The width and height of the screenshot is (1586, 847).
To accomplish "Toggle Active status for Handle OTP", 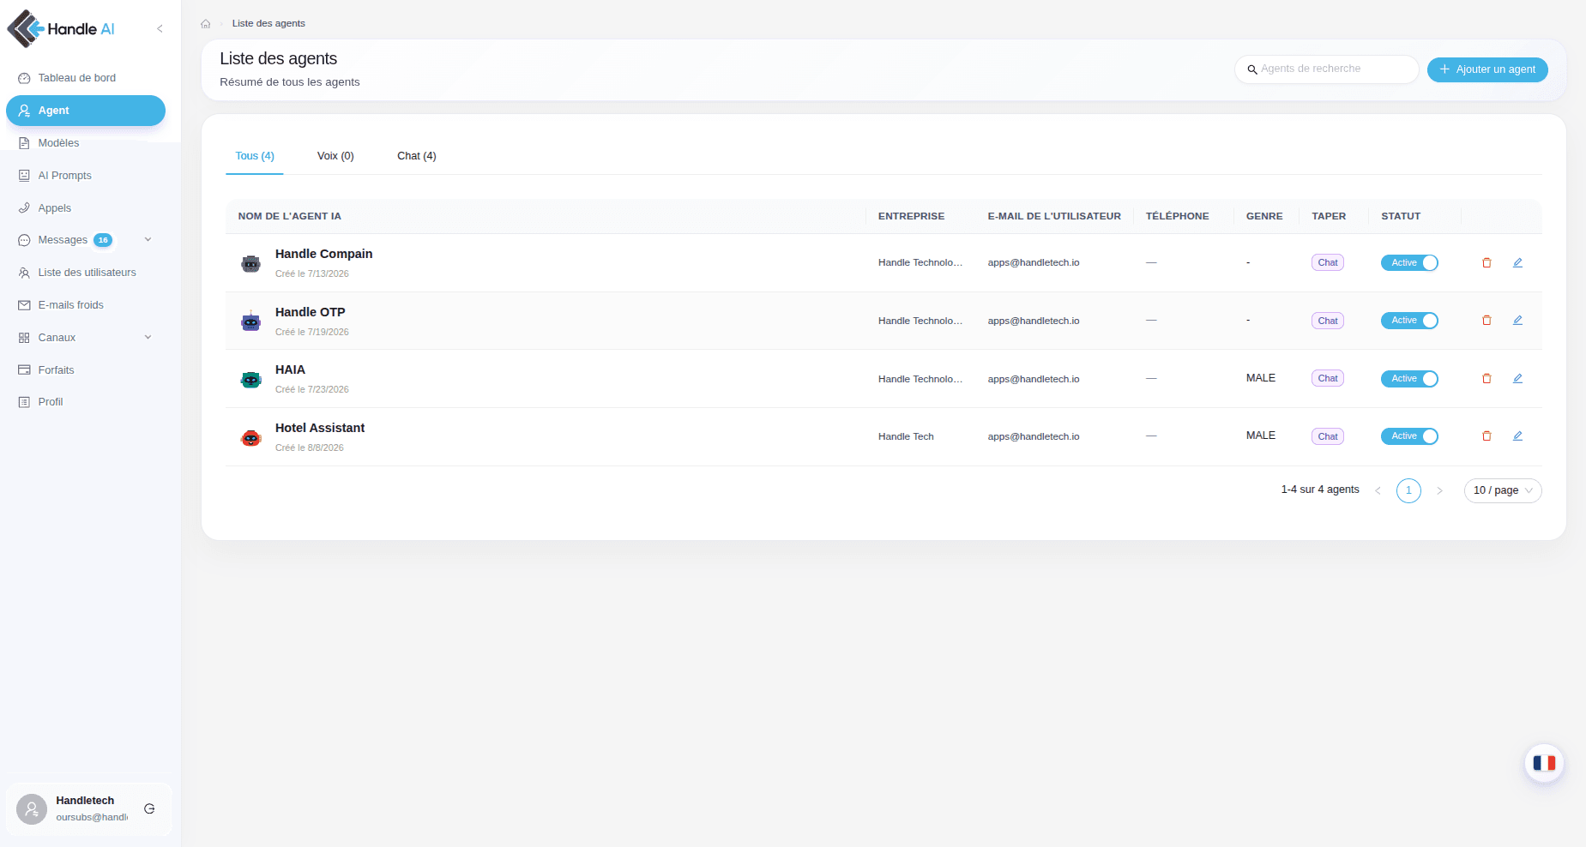I will click(x=1409, y=321).
